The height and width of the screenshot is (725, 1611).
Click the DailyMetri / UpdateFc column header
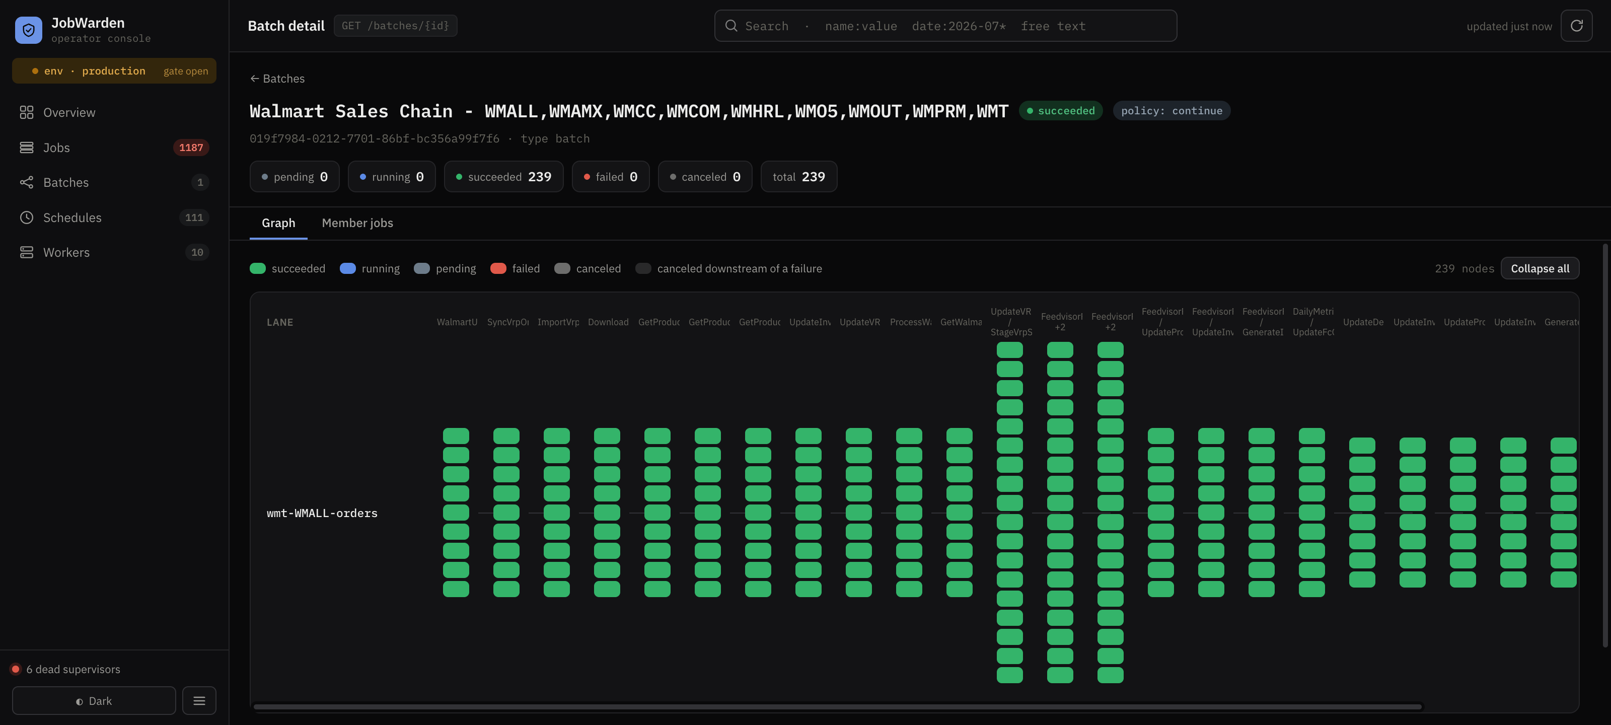pyautogui.click(x=1312, y=322)
